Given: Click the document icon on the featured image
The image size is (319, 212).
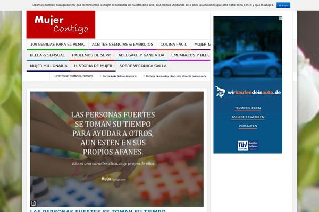Looking at the screenshot, I should click(x=33, y=203).
